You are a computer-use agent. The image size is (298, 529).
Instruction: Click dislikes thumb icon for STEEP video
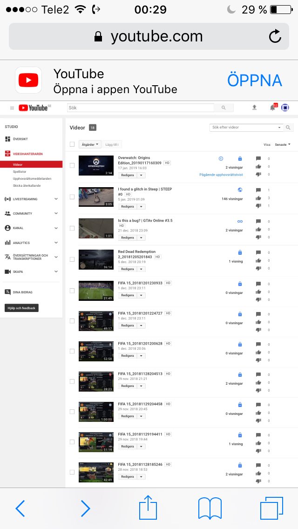click(258, 206)
